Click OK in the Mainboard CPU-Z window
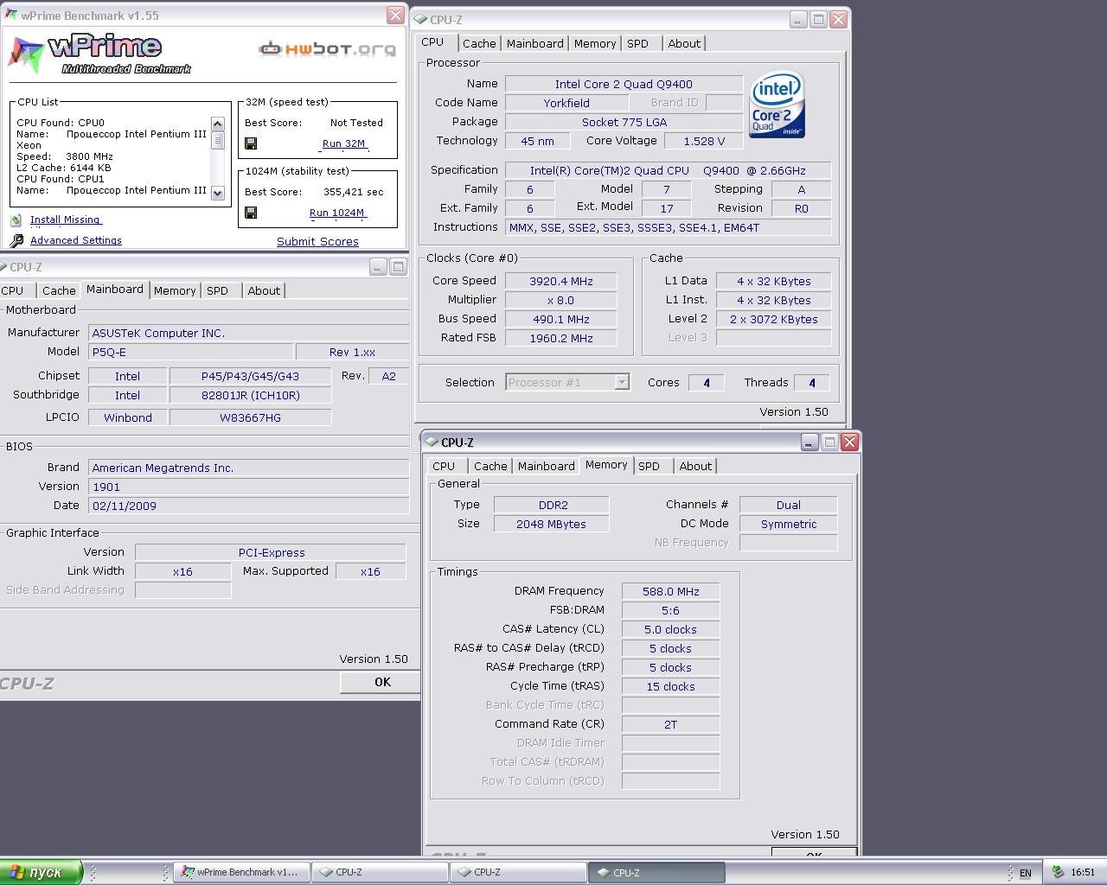 pyautogui.click(x=382, y=682)
